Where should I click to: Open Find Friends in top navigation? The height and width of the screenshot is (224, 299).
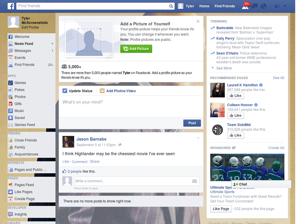click(x=225, y=6)
